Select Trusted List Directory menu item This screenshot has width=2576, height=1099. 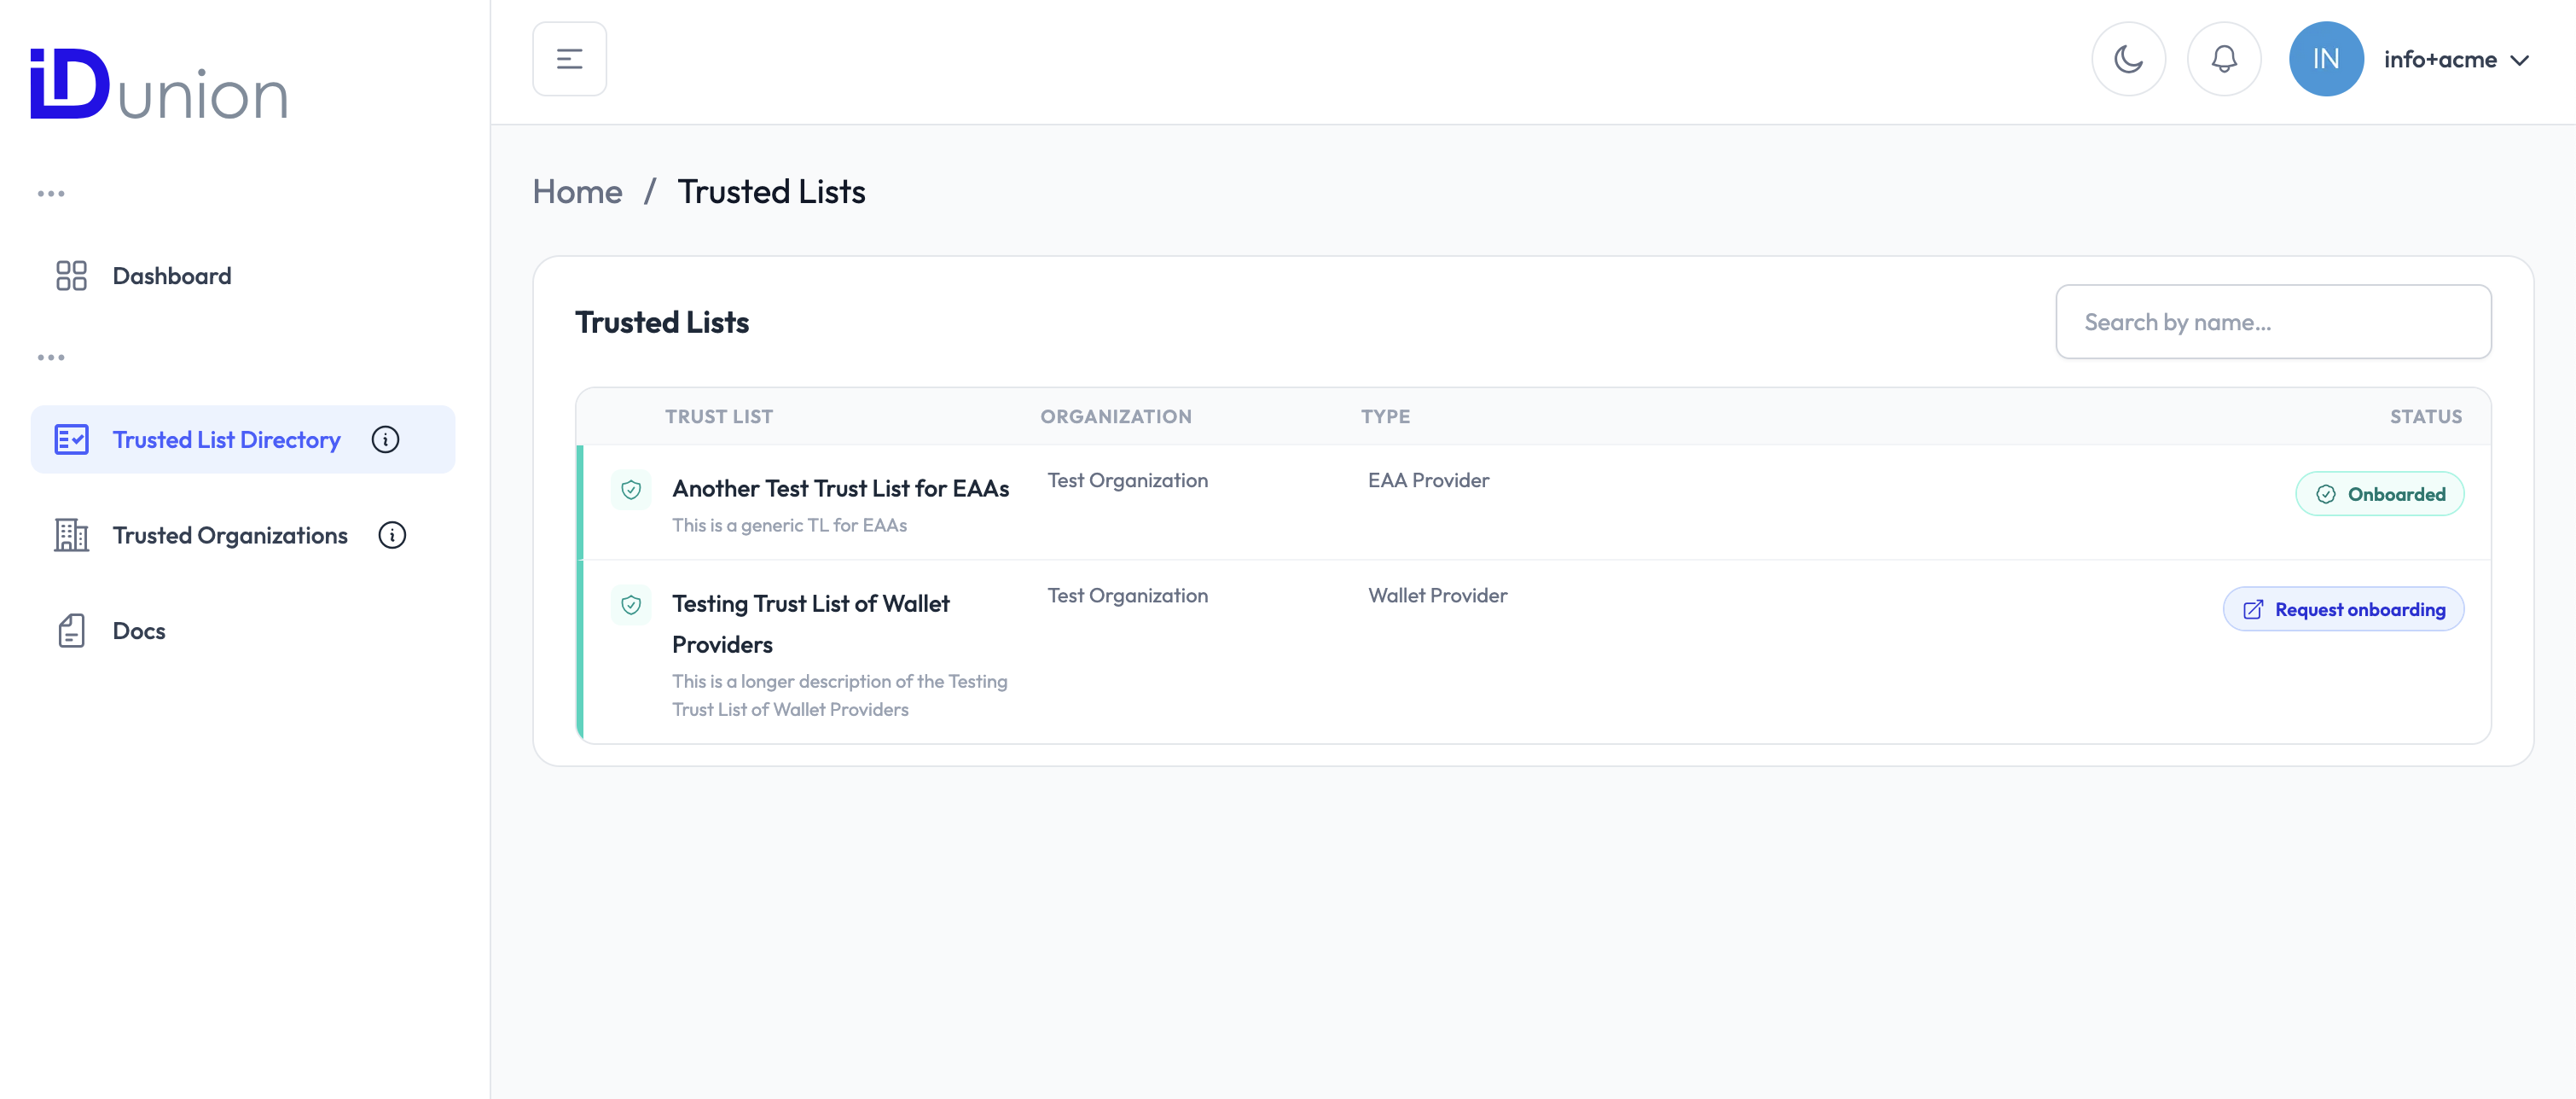point(226,440)
